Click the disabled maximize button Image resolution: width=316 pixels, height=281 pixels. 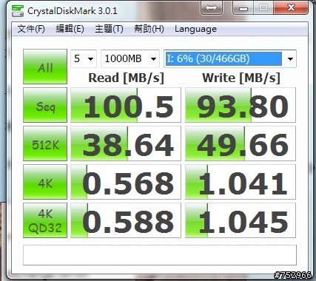[263, 7]
